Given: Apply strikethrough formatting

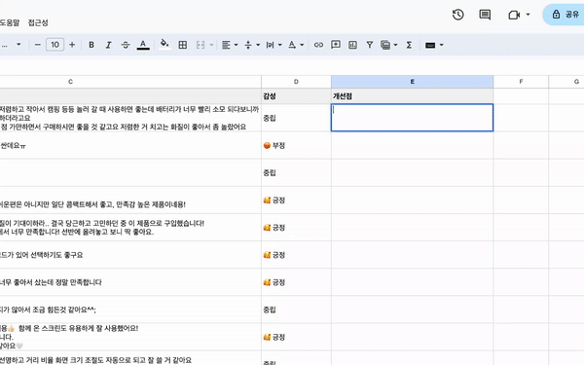Looking at the screenshot, I should coord(126,45).
